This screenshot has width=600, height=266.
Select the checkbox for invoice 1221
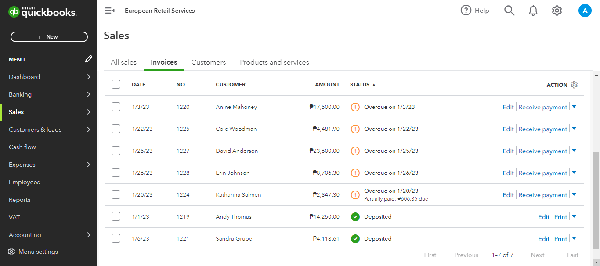point(116,238)
